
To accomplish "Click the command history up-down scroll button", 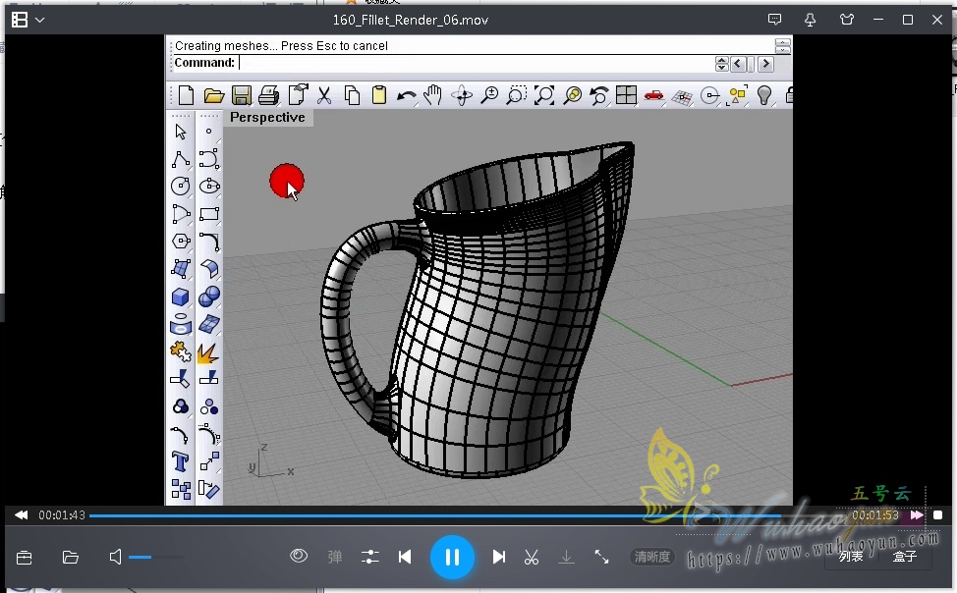I will coord(721,64).
